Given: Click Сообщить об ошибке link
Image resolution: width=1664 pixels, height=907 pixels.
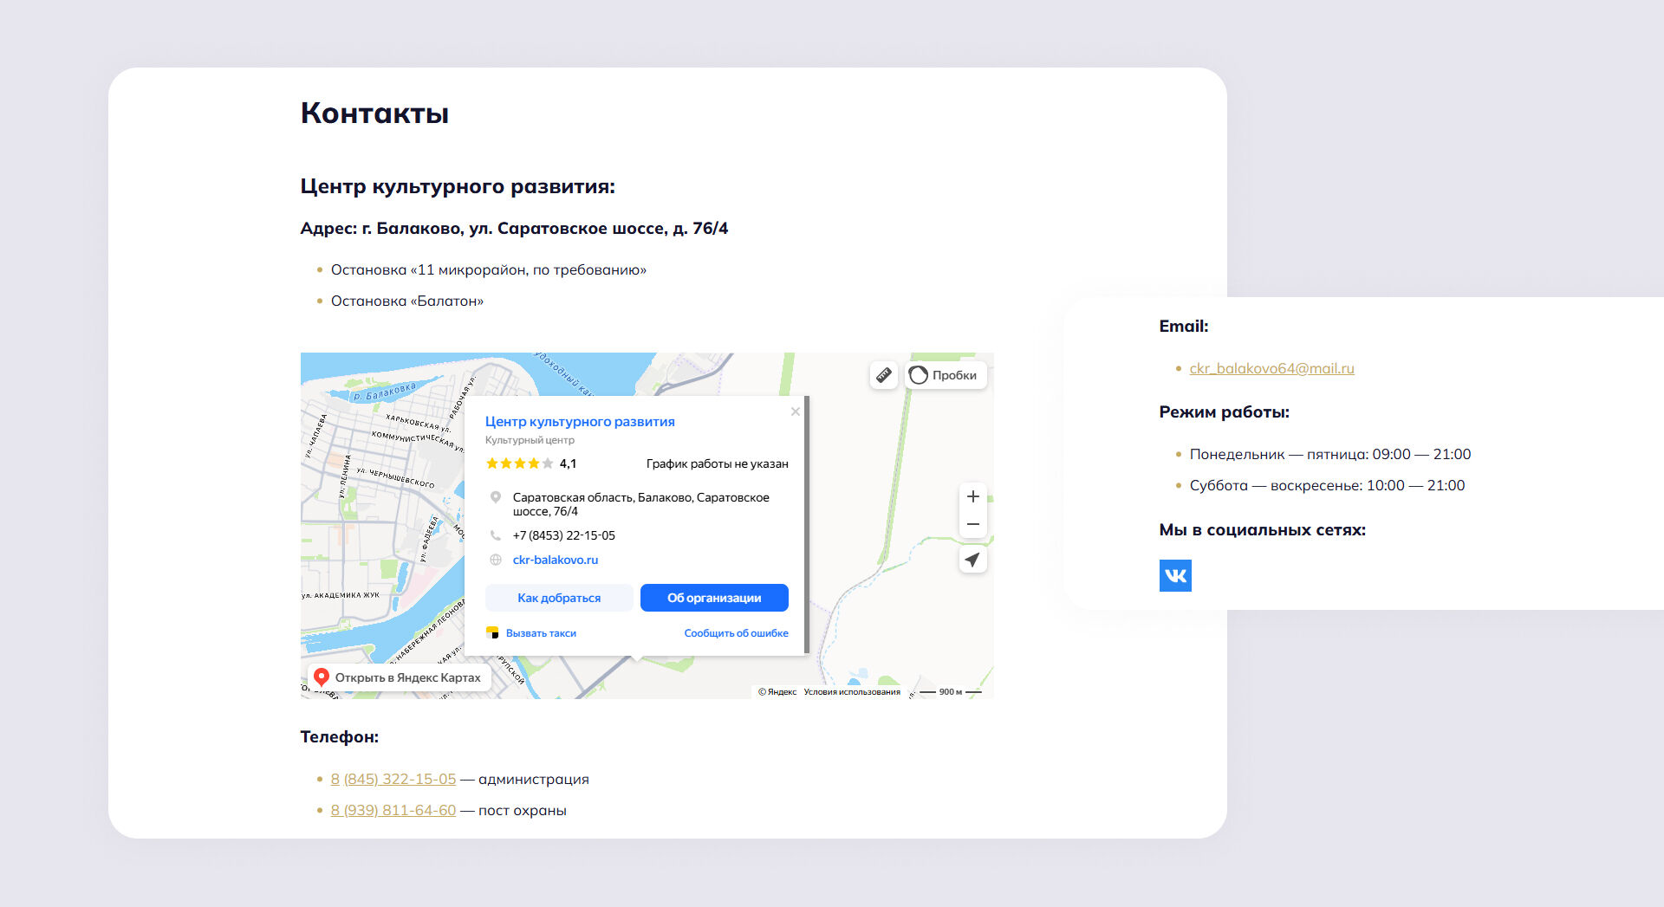Looking at the screenshot, I should [x=736, y=633].
